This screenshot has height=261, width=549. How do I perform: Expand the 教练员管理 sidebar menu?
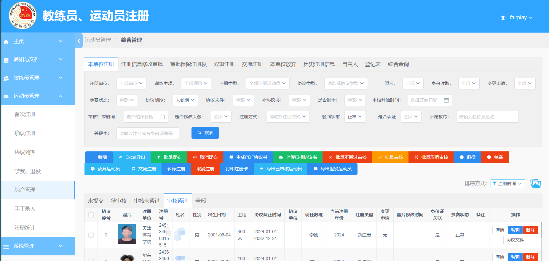pyautogui.click(x=38, y=78)
